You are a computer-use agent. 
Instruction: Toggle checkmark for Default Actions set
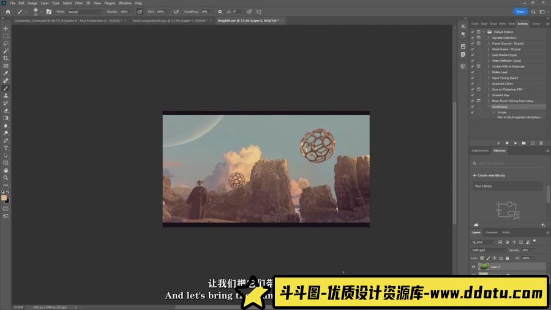tap(473, 32)
